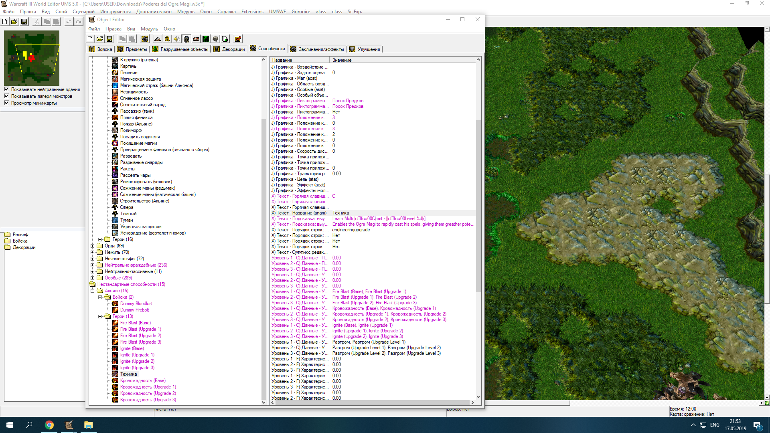Toggle Просмотр мини-карты checkbox
This screenshot has width=770, height=433.
[x=6, y=103]
